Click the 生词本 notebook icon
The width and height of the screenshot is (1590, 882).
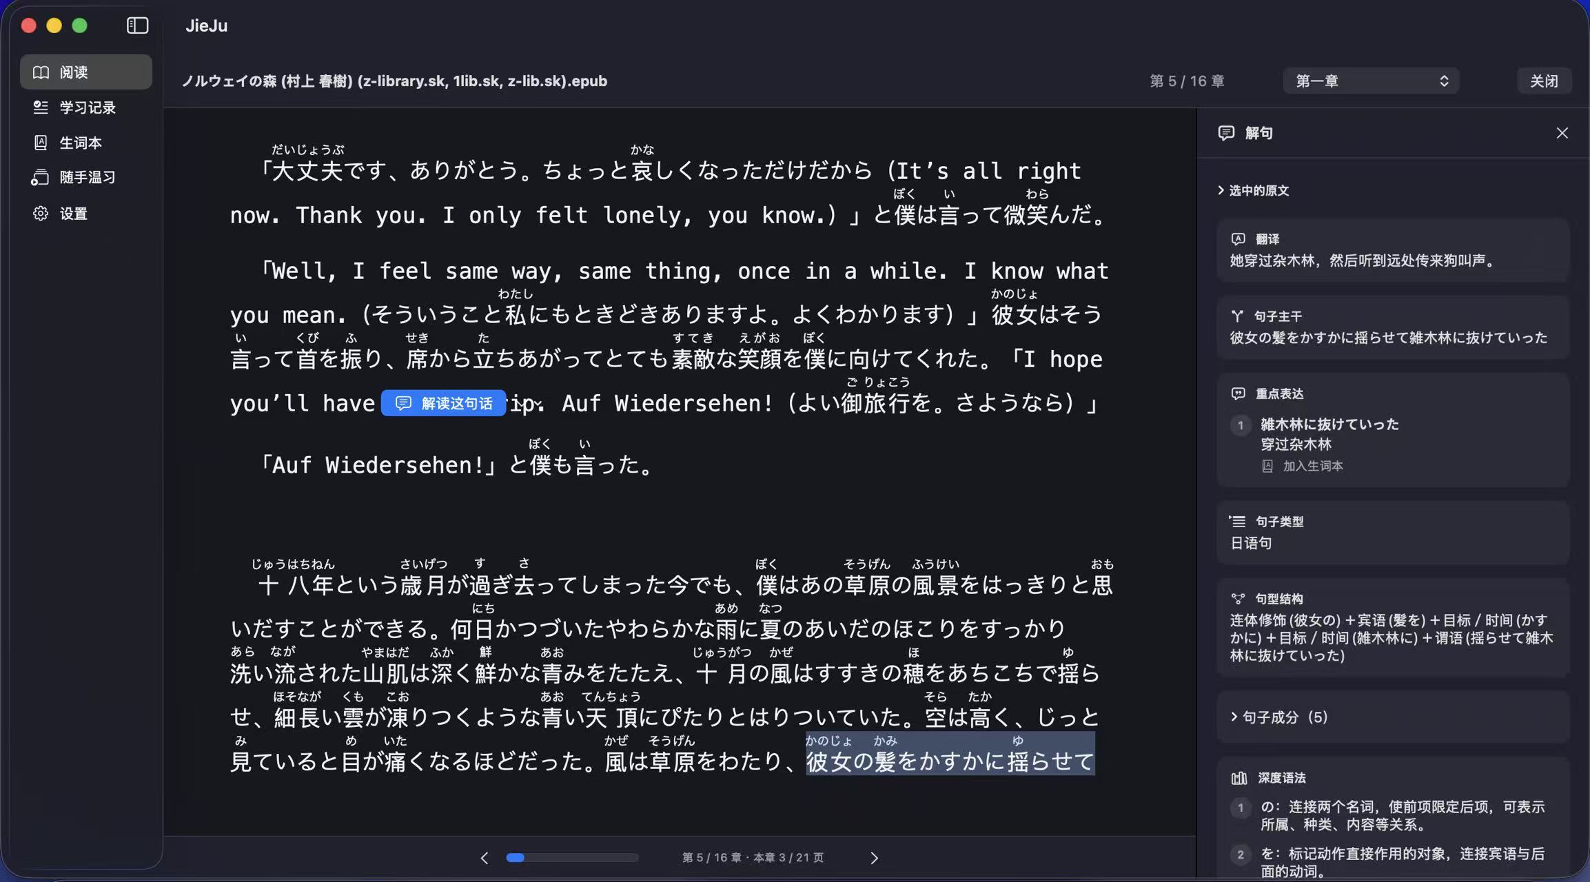[41, 143]
